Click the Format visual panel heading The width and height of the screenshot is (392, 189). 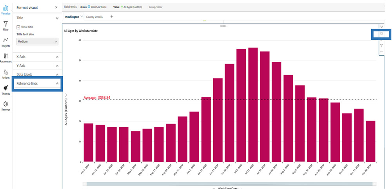(27, 7)
